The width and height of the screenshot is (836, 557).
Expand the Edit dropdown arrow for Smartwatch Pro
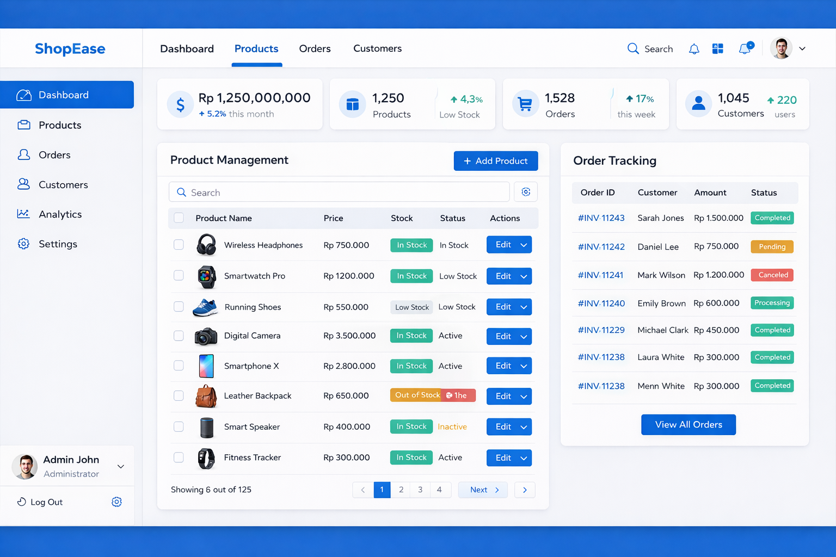524,276
